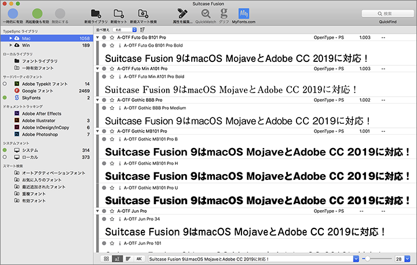
Task: Toggle activation dot for A-OTF Gothic MB101 Pro H
Action: coord(104,164)
